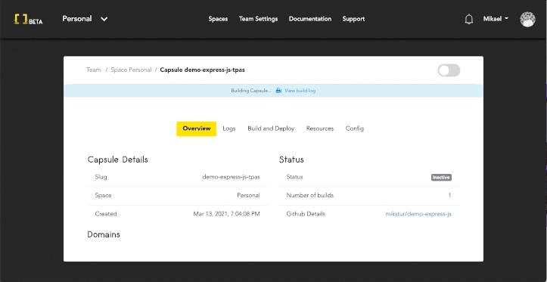Image resolution: width=547 pixels, height=282 pixels.
Task: Click the Created date Mar 13, 2021 value
Action: [226, 214]
